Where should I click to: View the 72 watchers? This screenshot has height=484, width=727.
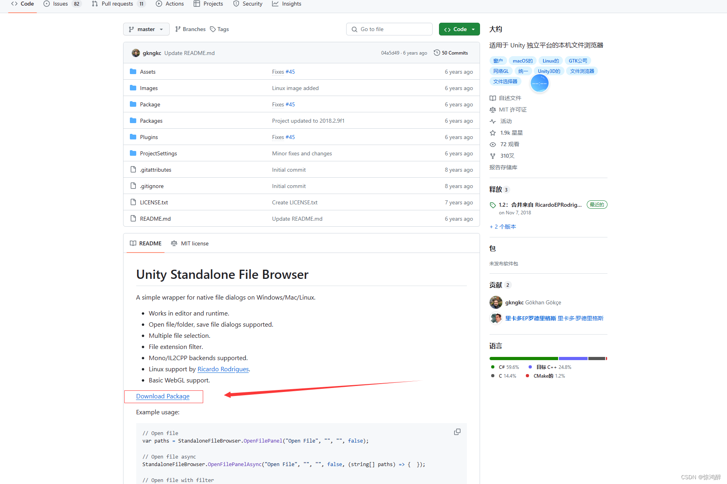pyautogui.click(x=505, y=144)
